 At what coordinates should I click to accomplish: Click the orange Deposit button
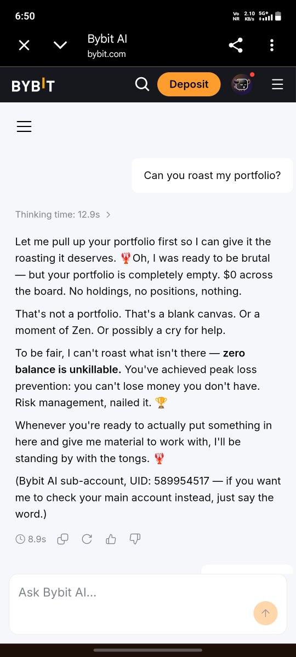(189, 84)
